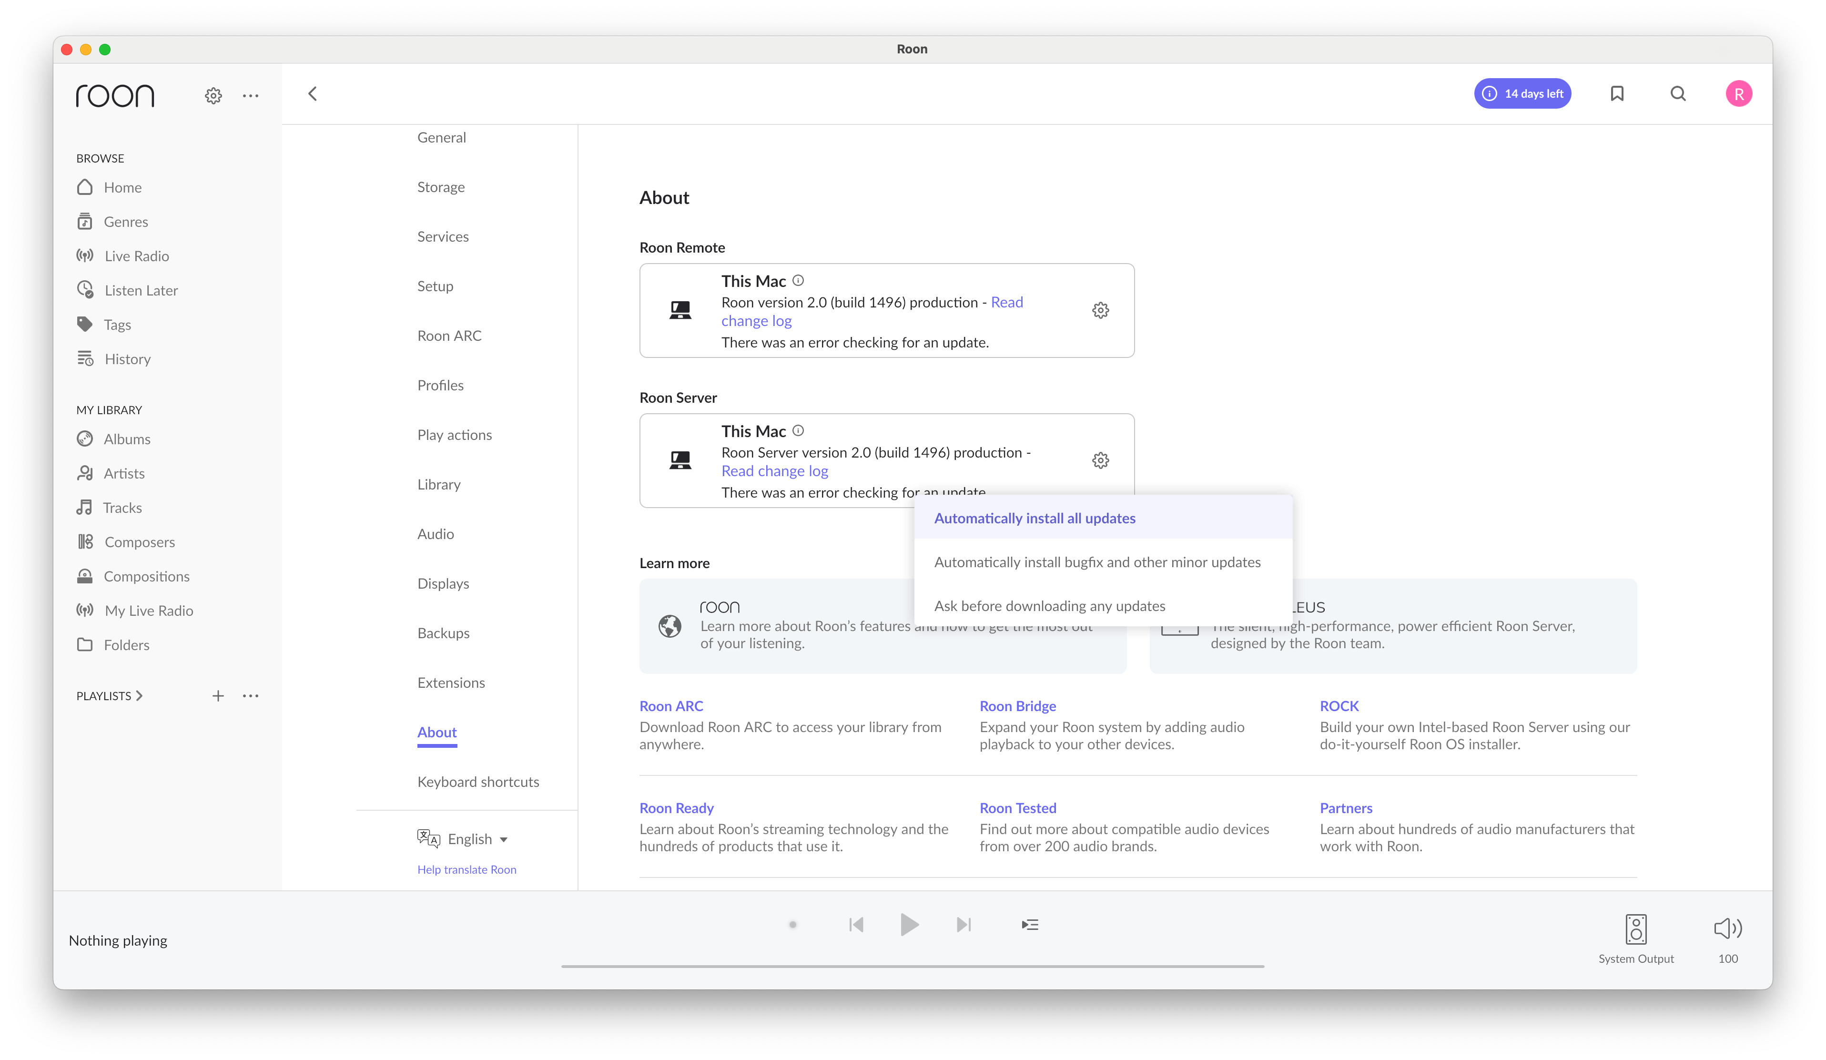Open Listen Later in the sidebar
This screenshot has height=1060, width=1826.
click(127, 291)
